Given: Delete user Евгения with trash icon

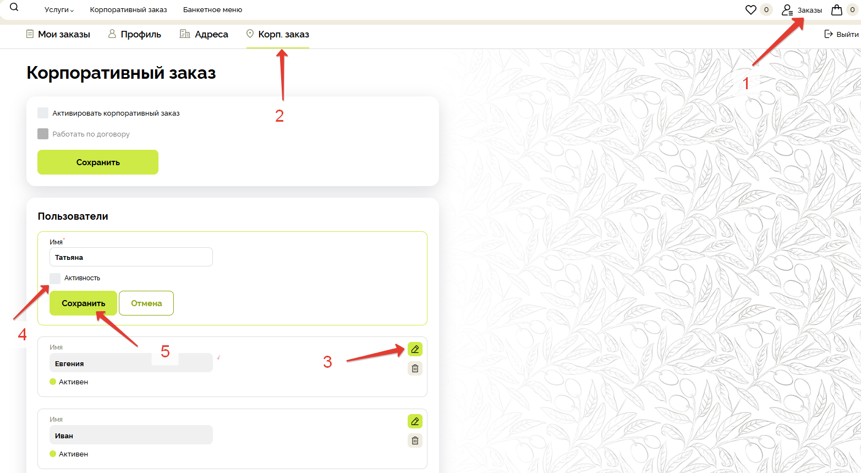Looking at the screenshot, I should [x=415, y=368].
